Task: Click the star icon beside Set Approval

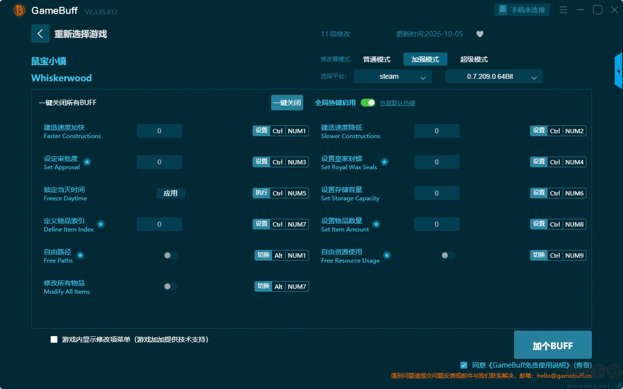Action: pyautogui.click(x=87, y=162)
